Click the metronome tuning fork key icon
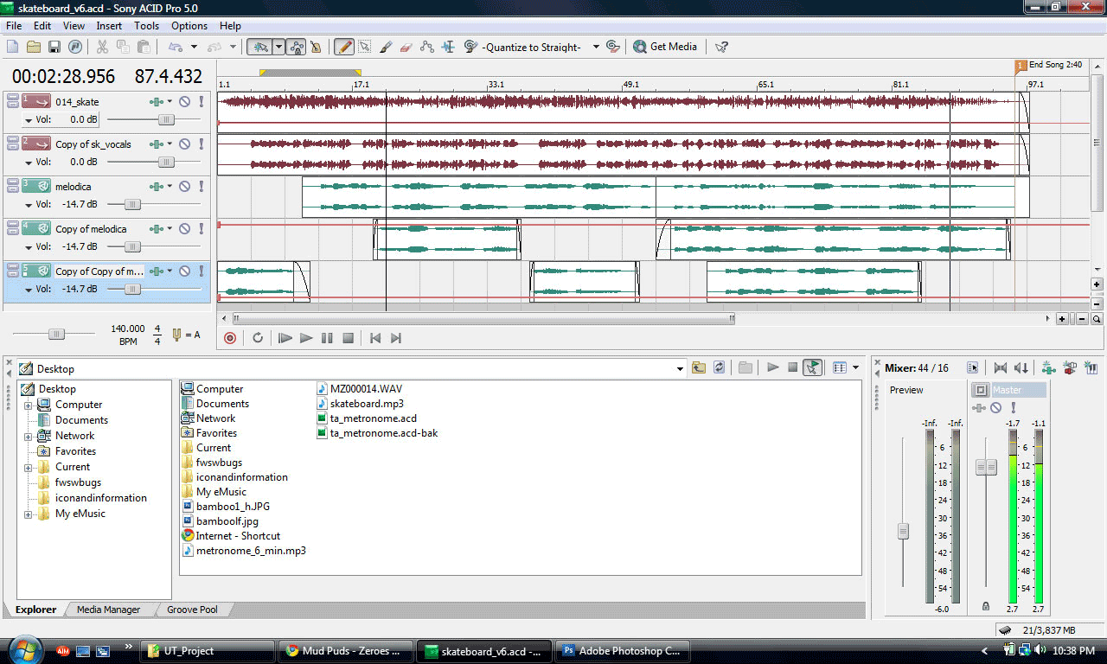The width and height of the screenshot is (1107, 664). pos(177,334)
